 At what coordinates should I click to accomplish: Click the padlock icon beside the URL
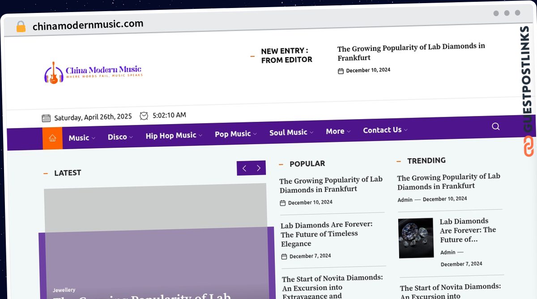(21, 27)
